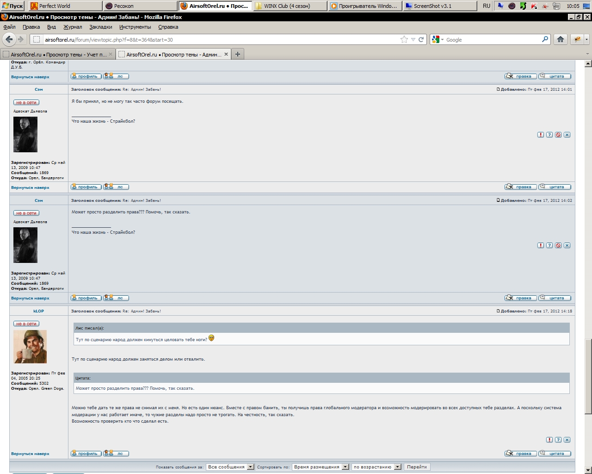Screen dimensions: 592x474
Task: Click 'лс' under the 14:02 post
Action: coord(116,298)
